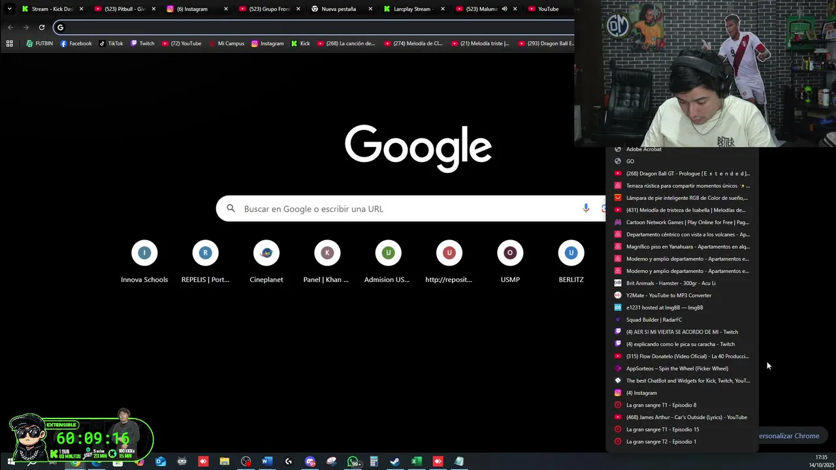
Task: Reload the current page
Action: point(42,27)
